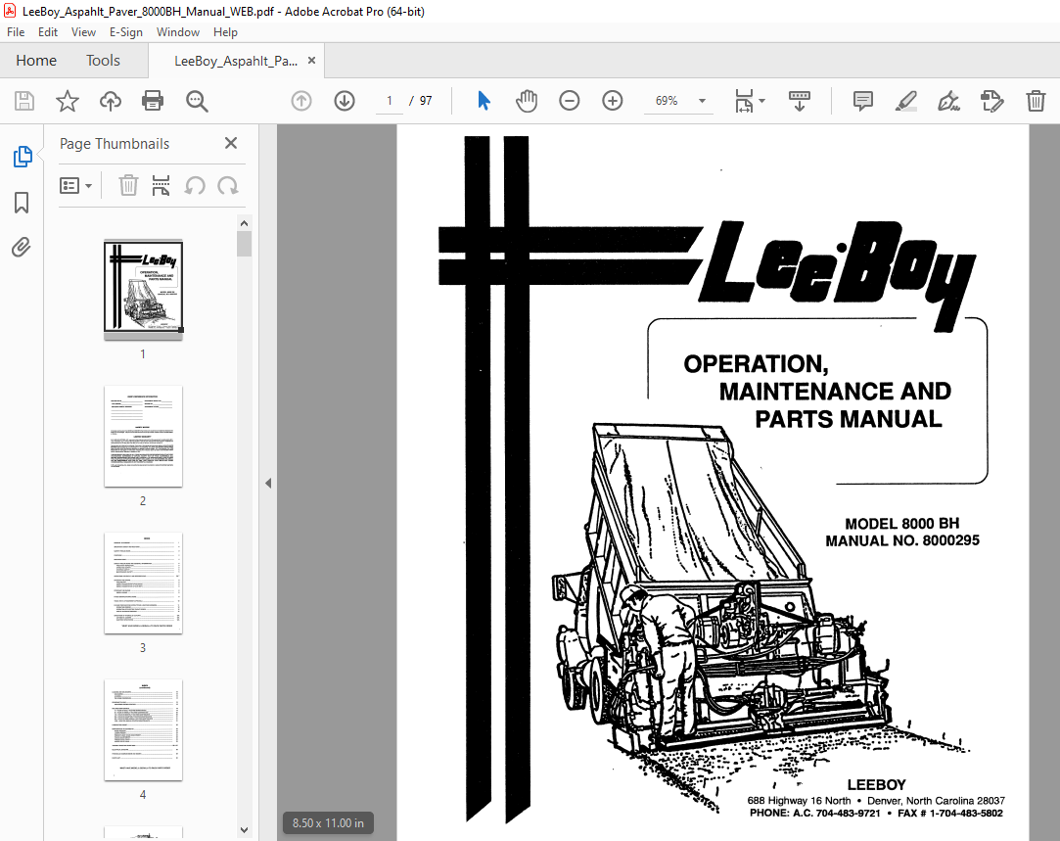Open fit page options icon
Screen dimensions: 1060x841
750,102
